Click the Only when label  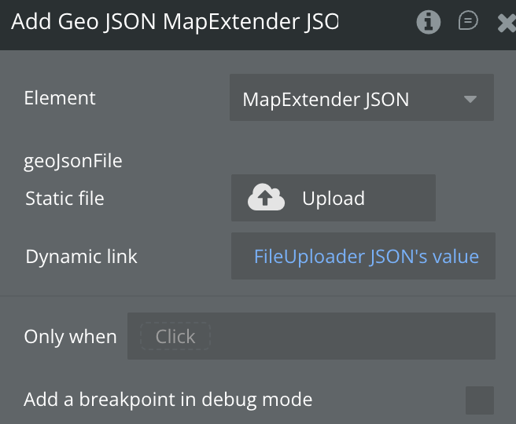(x=70, y=337)
